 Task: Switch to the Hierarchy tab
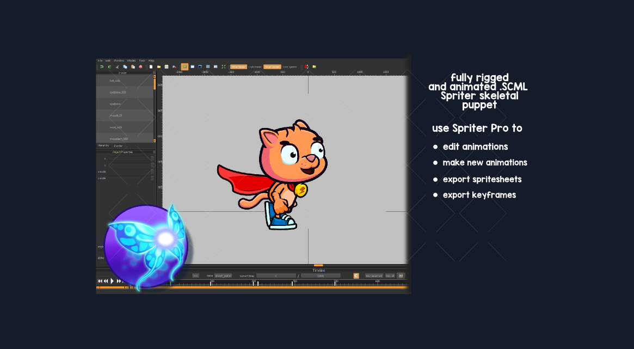[103, 145]
